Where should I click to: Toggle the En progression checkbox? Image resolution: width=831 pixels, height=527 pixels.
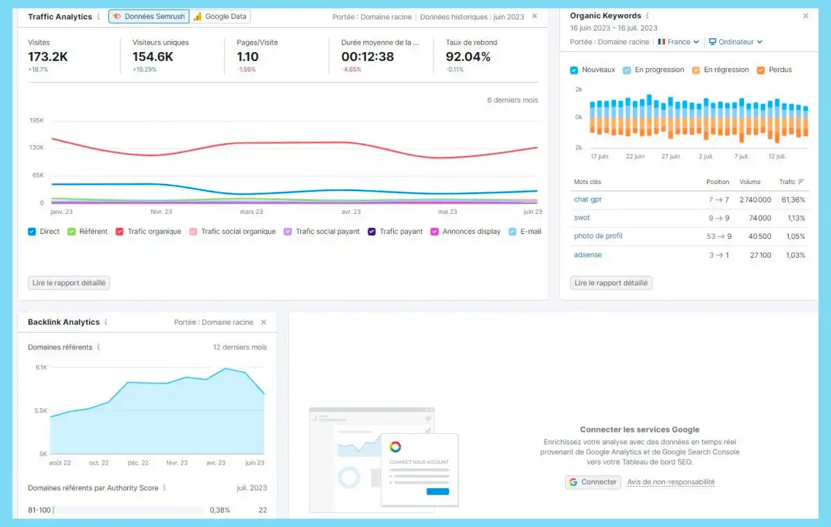coord(627,70)
